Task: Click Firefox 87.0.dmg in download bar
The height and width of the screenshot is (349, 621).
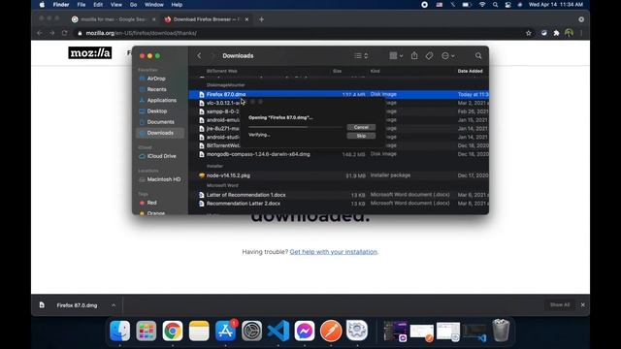Action: pyautogui.click(x=77, y=305)
